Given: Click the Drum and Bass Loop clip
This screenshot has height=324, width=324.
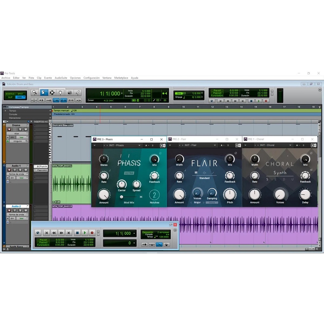Looking at the screenshot, I should click(x=63, y=125).
